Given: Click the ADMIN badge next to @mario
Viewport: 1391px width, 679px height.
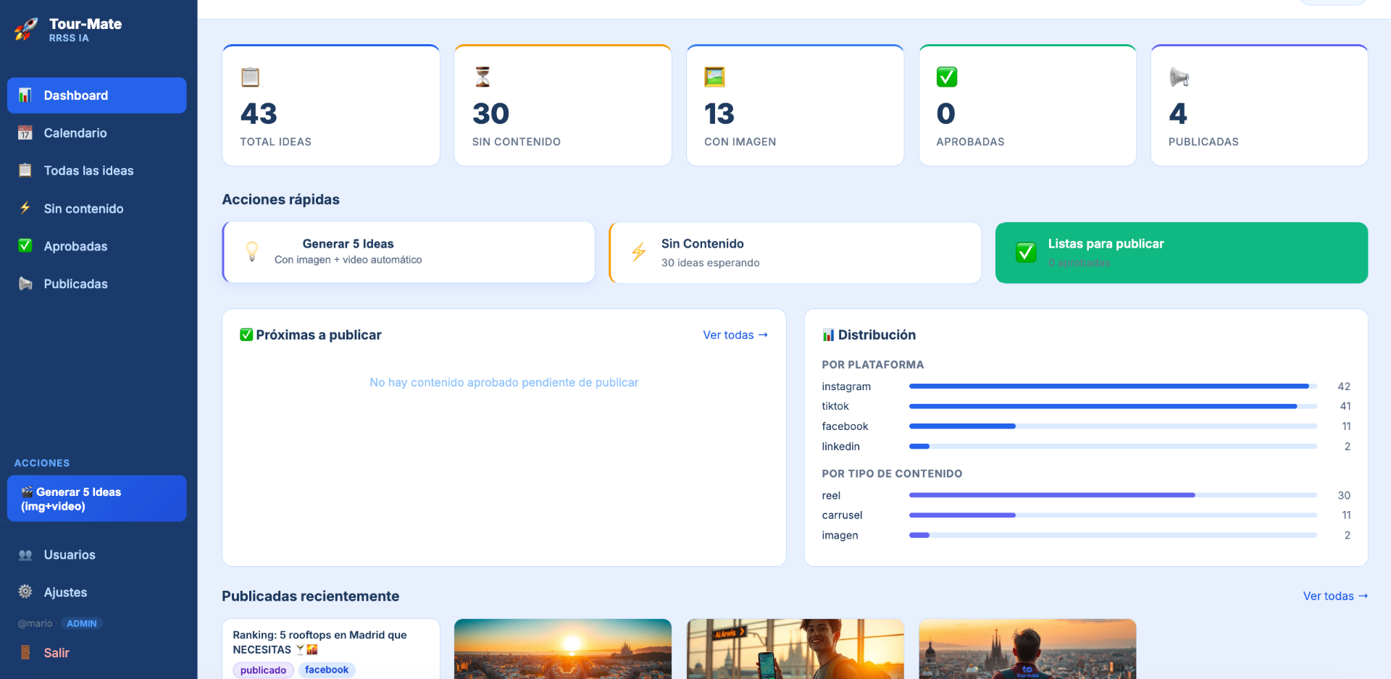Looking at the screenshot, I should pos(82,623).
